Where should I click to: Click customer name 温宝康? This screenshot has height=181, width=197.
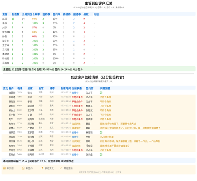12,141
